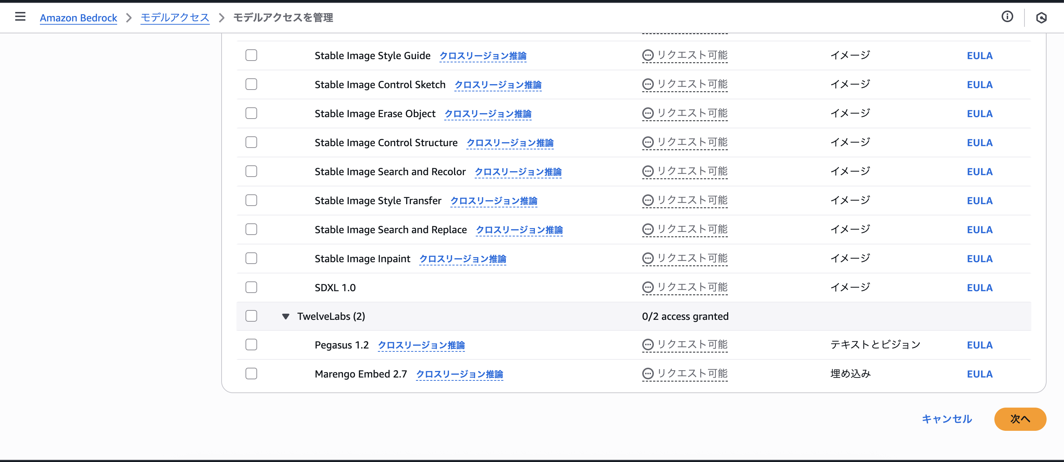Click the キャンセル link

click(947, 419)
